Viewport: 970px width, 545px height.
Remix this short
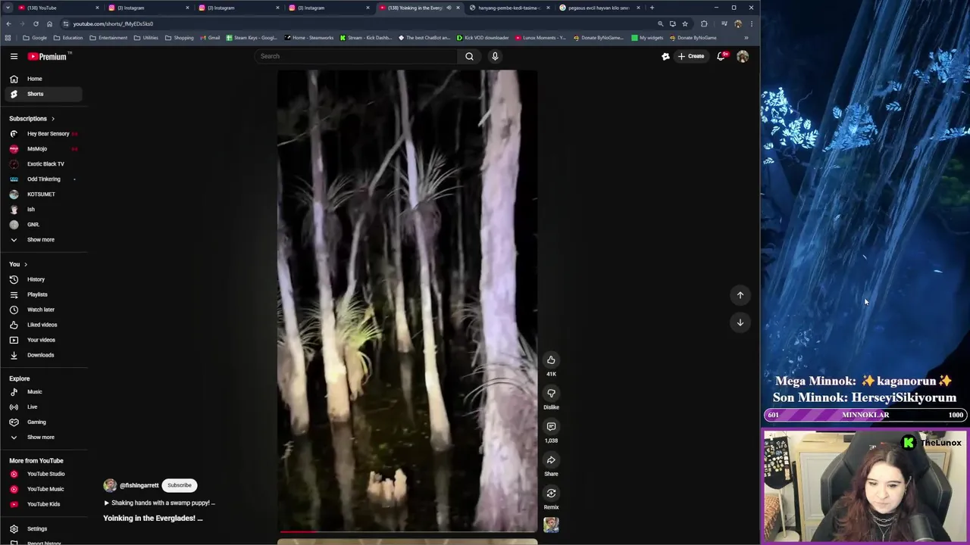tap(551, 493)
